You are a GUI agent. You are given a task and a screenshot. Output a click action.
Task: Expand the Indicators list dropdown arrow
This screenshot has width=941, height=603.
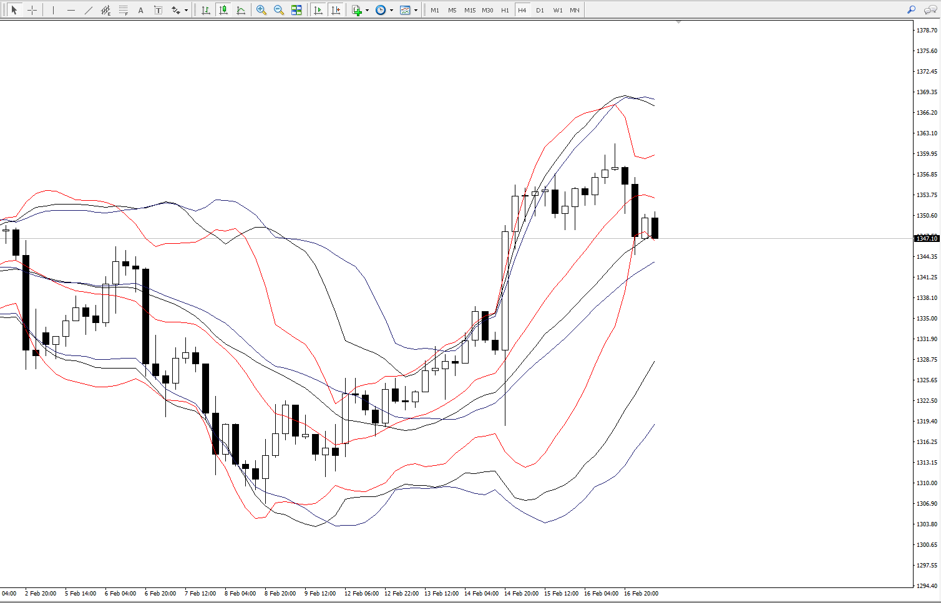click(367, 10)
